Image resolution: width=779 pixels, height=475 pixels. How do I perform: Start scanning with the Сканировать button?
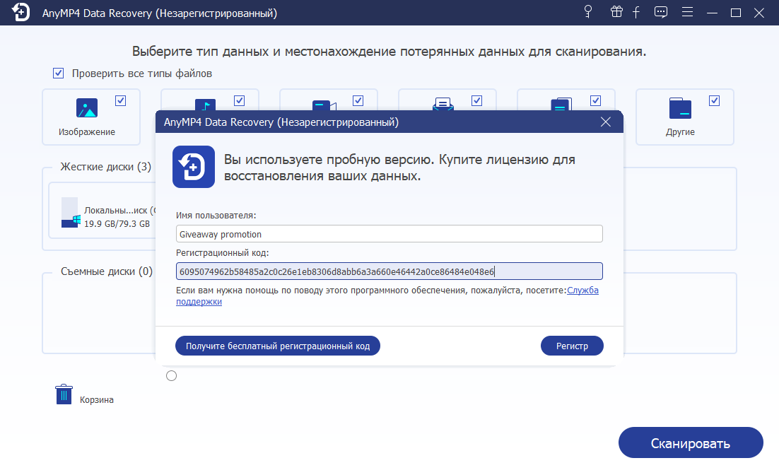[x=691, y=442]
